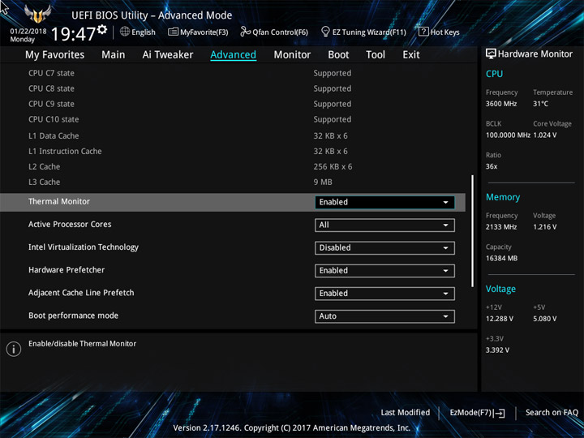584x438 pixels.
Task: Open the Active Processor Cores dropdown
Action: [x=384, y=225]
